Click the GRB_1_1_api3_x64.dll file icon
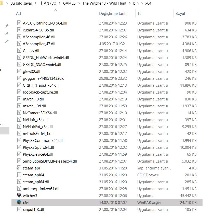This screenshot has width=214, height=217. pyautogui.click(x=19, y=85)
